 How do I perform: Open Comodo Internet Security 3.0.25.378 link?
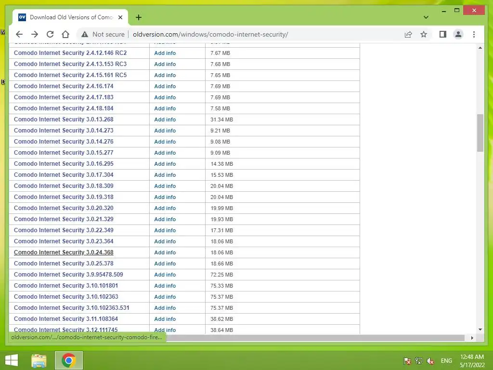64,264
